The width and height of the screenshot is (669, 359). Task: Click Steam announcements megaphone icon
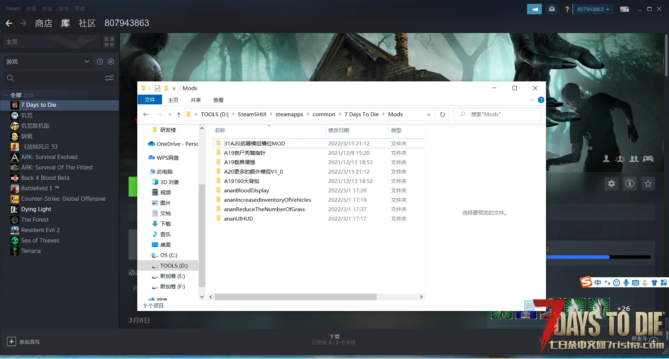click(x=534, y=9)
